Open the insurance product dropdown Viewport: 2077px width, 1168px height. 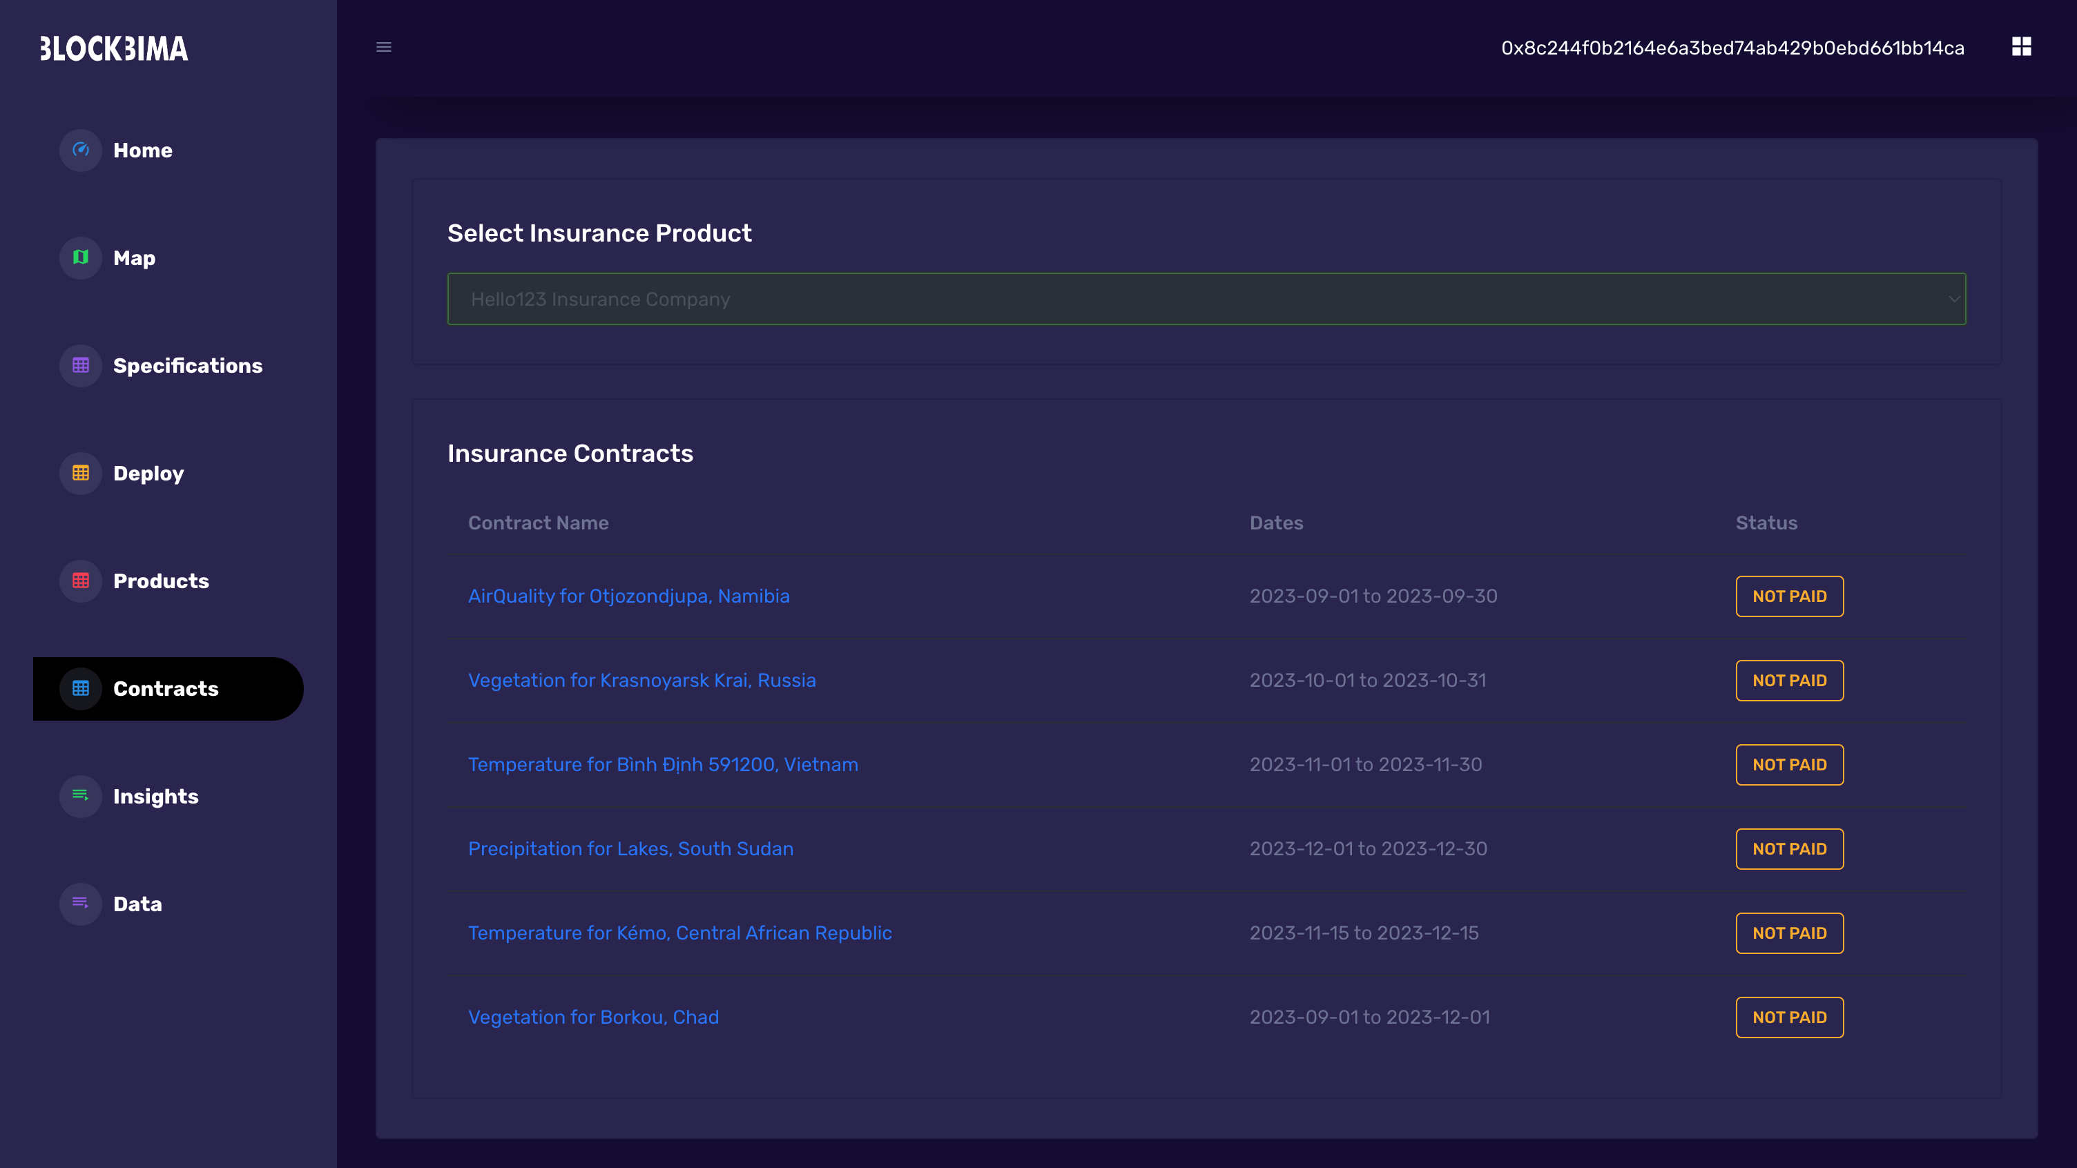[x=1206, y=299]
